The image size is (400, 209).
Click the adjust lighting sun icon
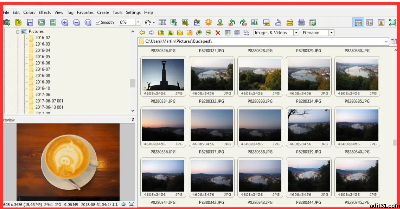tap(209, 22)
